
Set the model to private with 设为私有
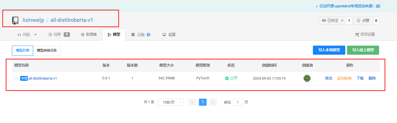344,78
